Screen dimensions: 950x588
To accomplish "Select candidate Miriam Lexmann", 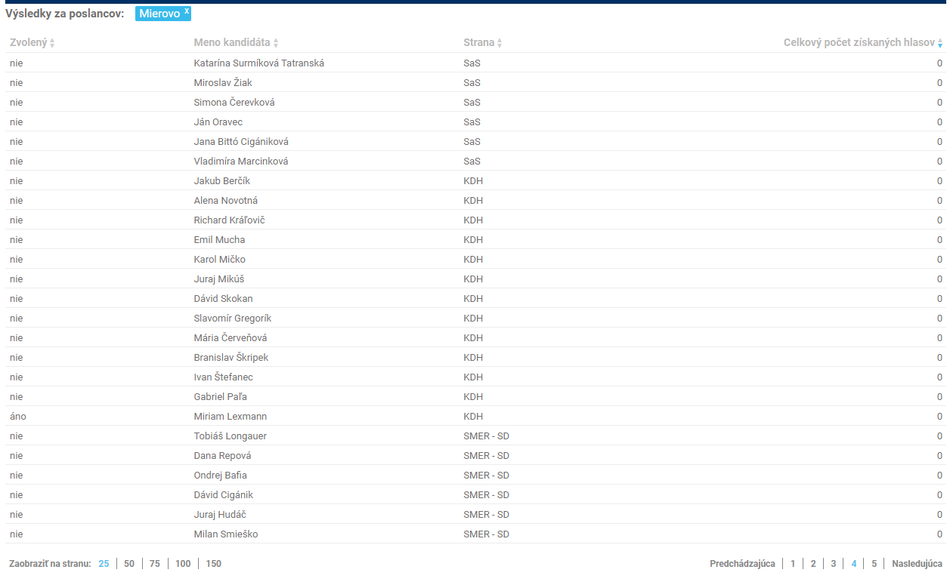I will (x=231, y=417).
